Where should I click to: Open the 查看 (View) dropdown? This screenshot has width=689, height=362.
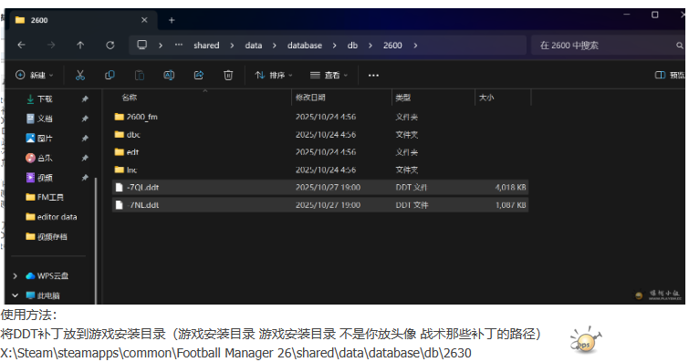329,75
